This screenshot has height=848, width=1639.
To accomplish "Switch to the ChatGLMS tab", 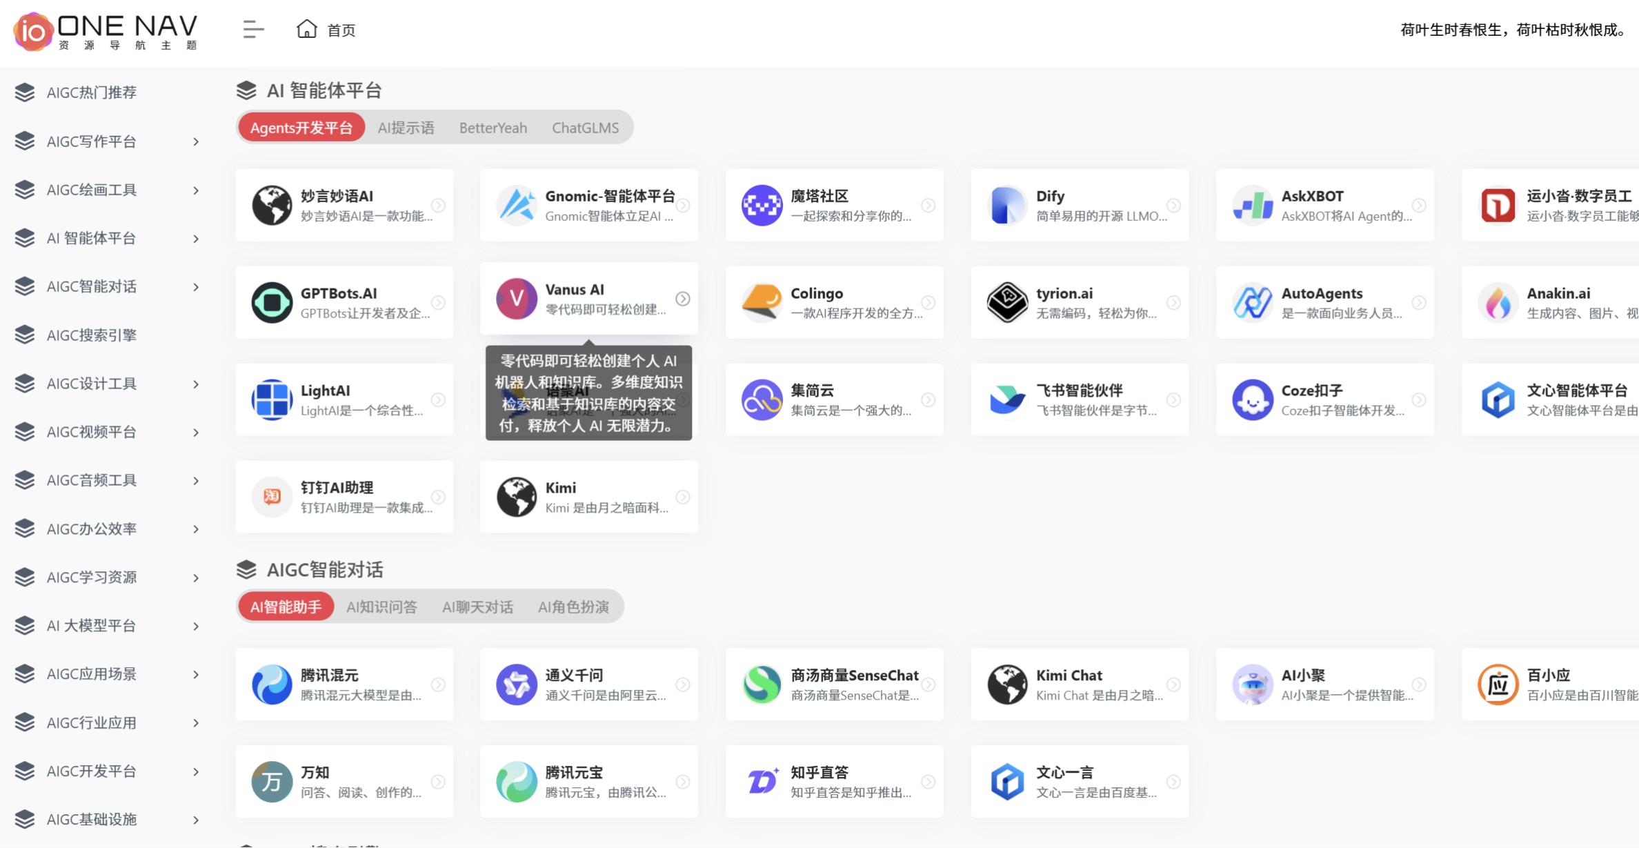I will tap(586, 128).
